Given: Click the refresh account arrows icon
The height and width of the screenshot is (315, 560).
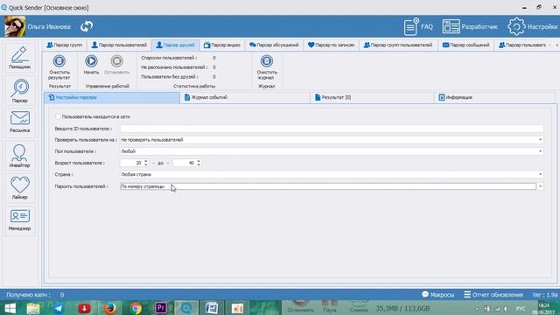Looking at the screenshot, I should 87,26.
